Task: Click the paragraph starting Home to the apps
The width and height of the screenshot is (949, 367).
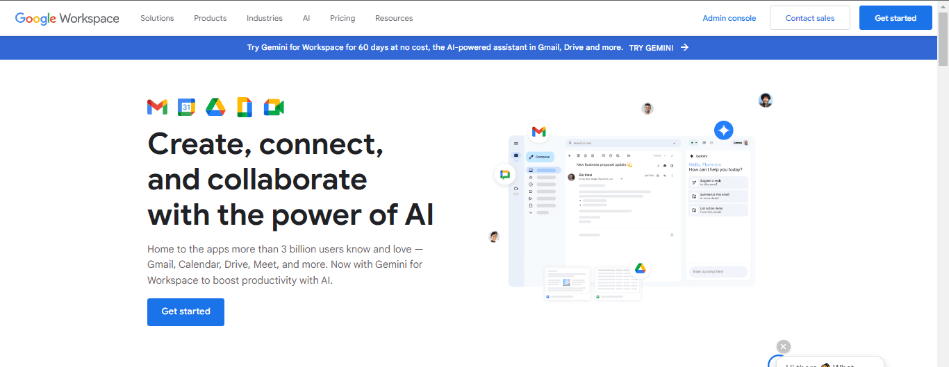Action: tap(286, 264)
